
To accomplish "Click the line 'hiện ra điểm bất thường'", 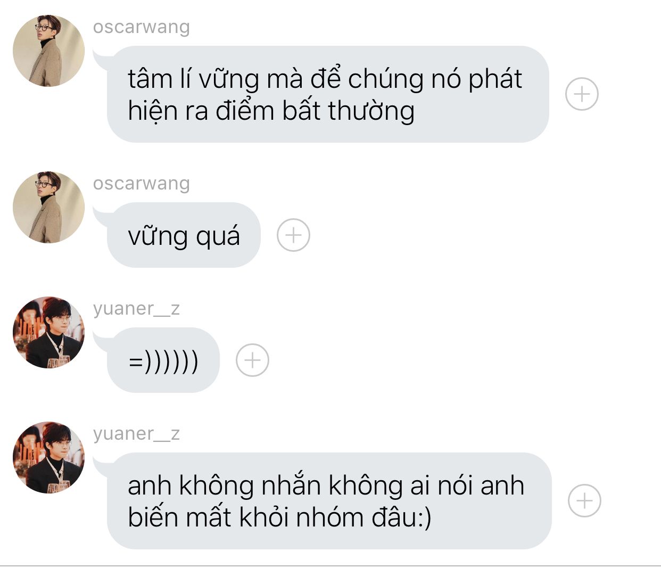I will click(x=271, y=111).
